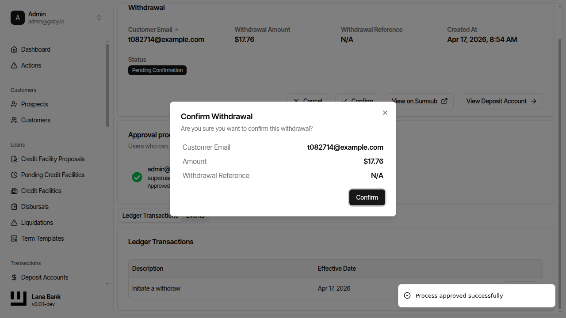Confirm the withdrawal in the dialog
Screen dimensions: 566x318
pos(367,197)
